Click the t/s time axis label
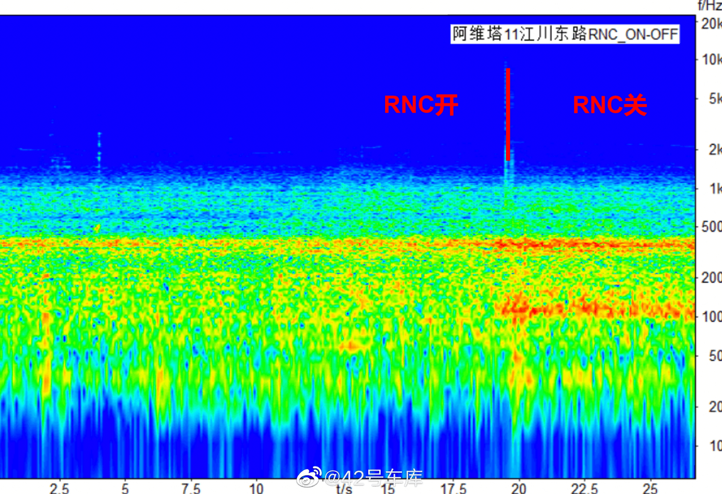The width and height of the screenshot is (722, 494). click(x=344, y=487)
